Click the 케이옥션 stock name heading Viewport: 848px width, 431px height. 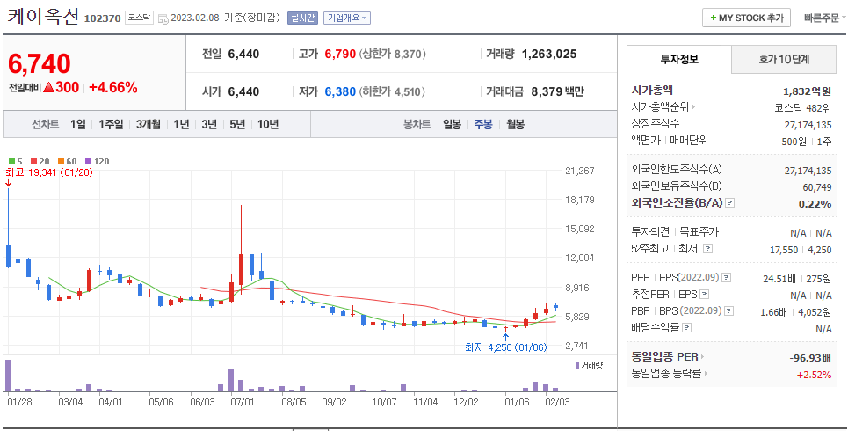click(x=43, y=16)
